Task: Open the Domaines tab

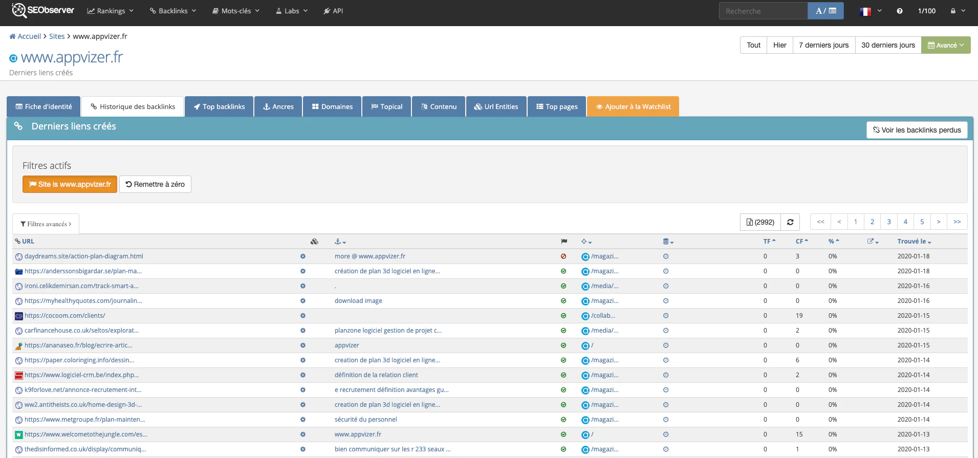Action: pyautogui.click(x=332, y=106)
